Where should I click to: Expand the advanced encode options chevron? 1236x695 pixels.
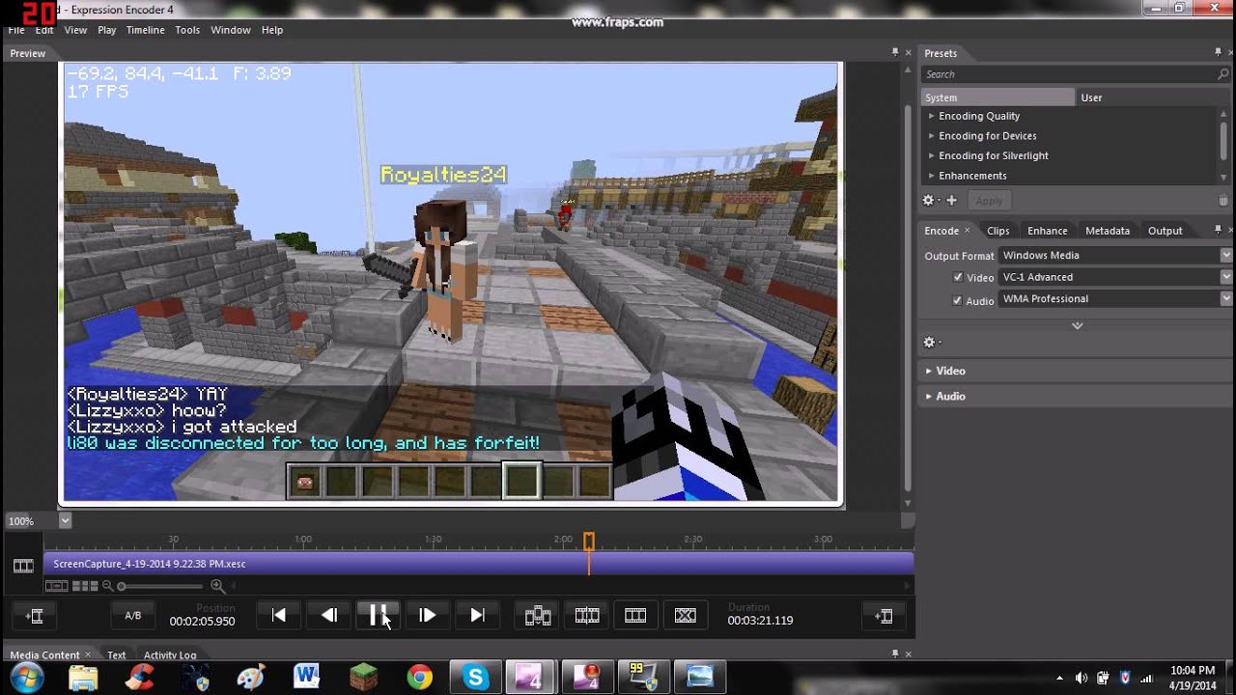[x=1078, y=325]
